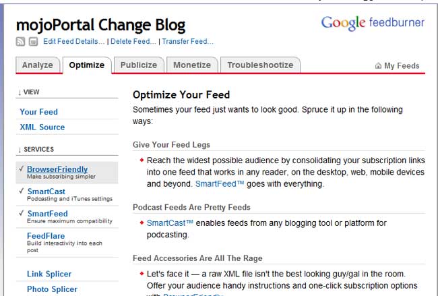Click the Google feedburner logo
Image resolution: width=438 pixels, height=296 pixels.
pyautogui.click(x=373, y=23)
